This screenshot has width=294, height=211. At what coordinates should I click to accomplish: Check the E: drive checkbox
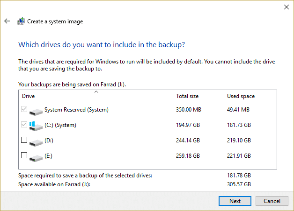(x=24, y=155)
